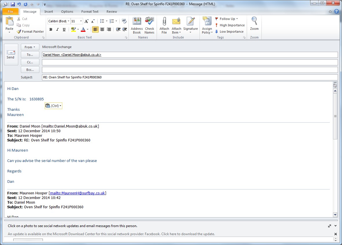Open the From account dropdown
342x245 pixels.
30,47
